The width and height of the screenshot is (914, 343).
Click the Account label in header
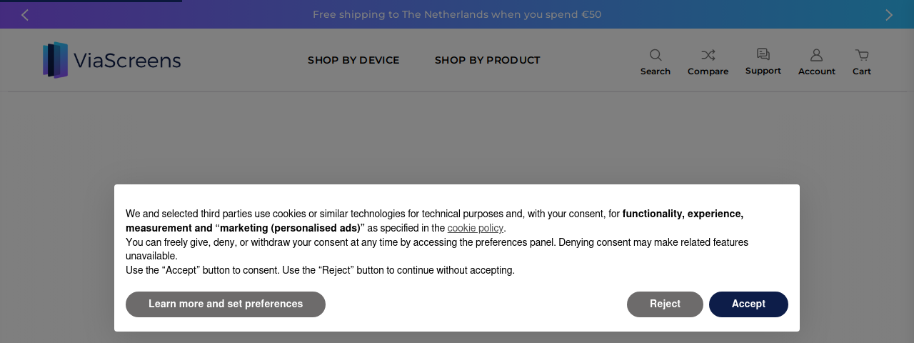click(x=817, y=71)
